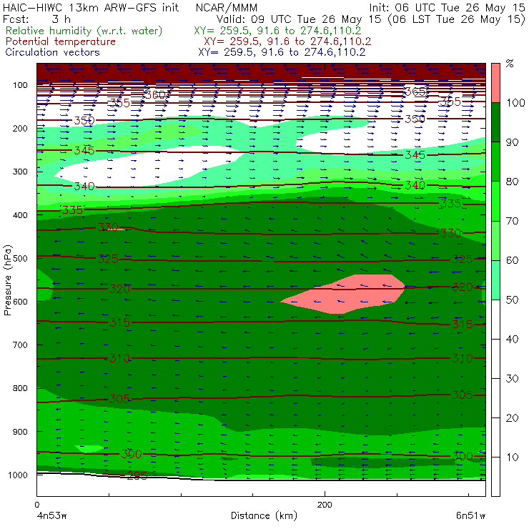Click the "0" distance axis label
This screenshot has width=529, height=529.
[36, 505]
